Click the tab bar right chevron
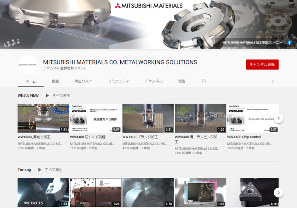Viewport: 297px width, 208px height. tap(273, 81)
